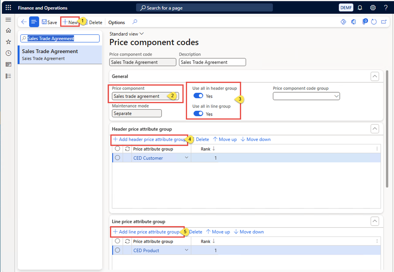Viewport: 394px width, 272px height.
Task: Click the Search for a page box
Action: tap(204, 8)
